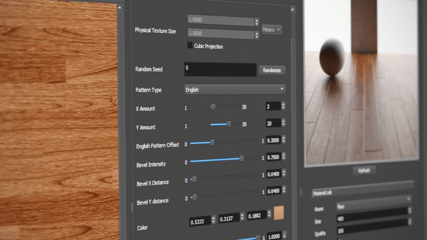Click the Randomize button
Screen dimensions: 427x240
(x=272, y=70)
